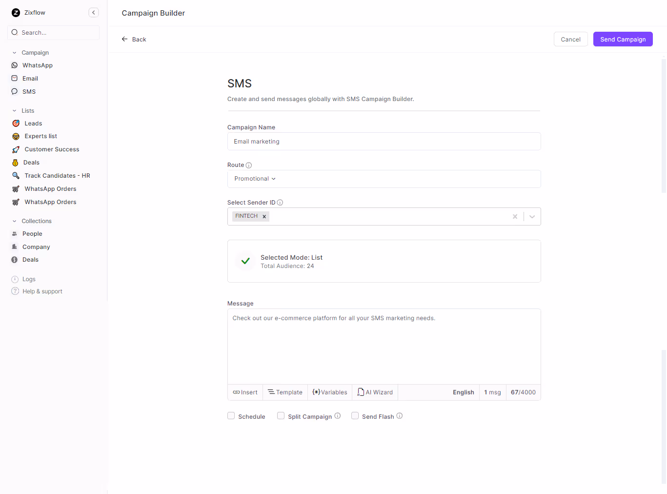Viewport: 667px width, 494px height.
Task: Click the Split Campaign info icon
Action: pyautogui.click(x=338, y=416)
